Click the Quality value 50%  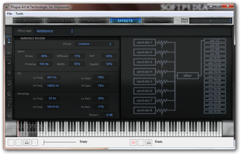109,64
